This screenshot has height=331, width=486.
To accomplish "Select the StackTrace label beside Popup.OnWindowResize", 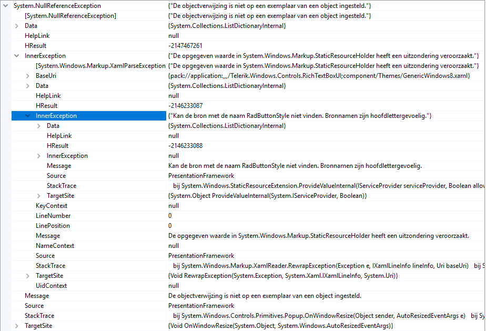I will (x=39, y=316).
